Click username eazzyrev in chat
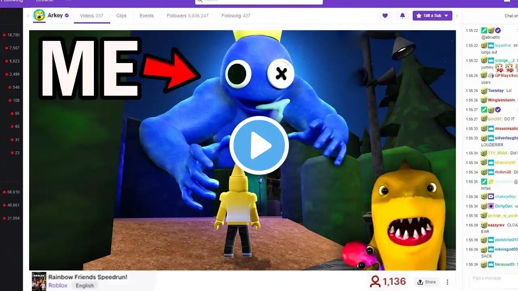The image size is (518, 291). (x=497, y=225)
